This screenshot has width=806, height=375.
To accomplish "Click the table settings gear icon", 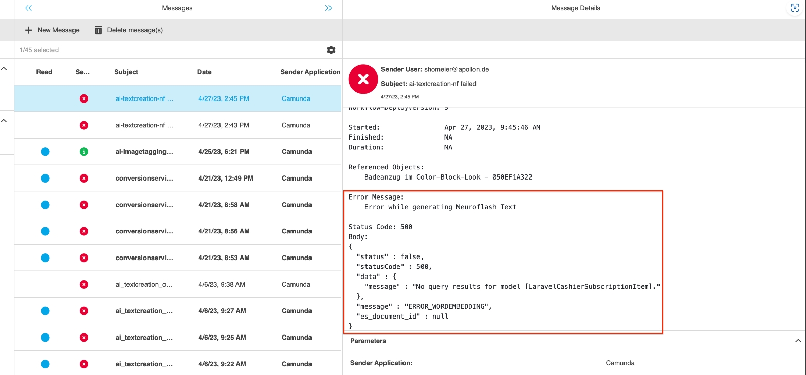I will click(x=331, y=50).
